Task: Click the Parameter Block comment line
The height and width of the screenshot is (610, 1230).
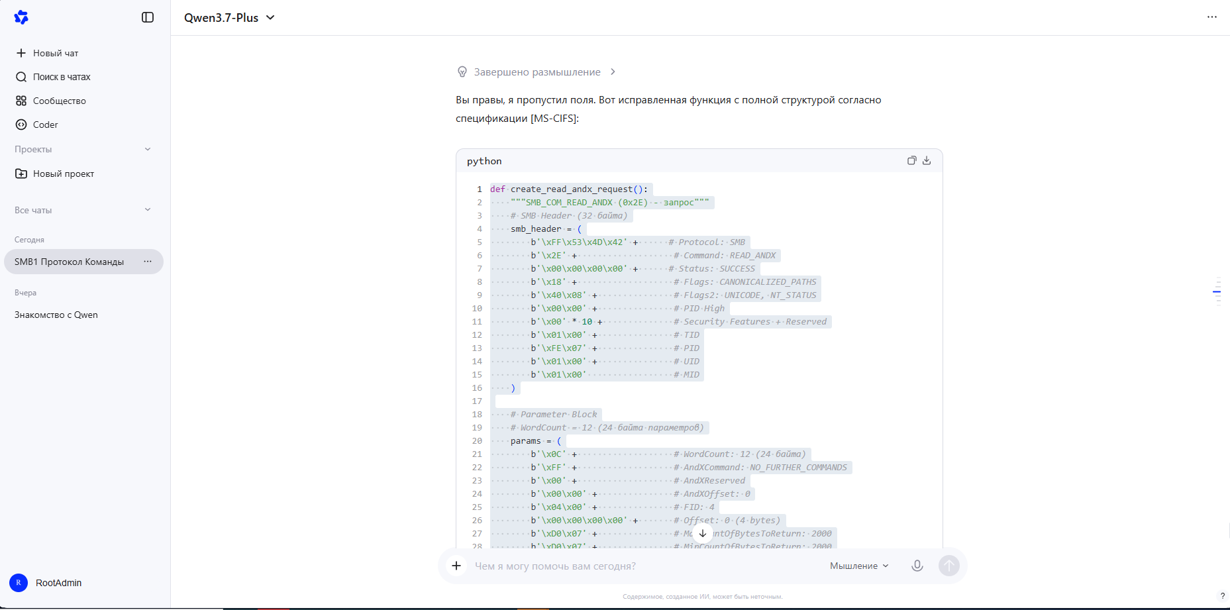Action: click(554, 414)
